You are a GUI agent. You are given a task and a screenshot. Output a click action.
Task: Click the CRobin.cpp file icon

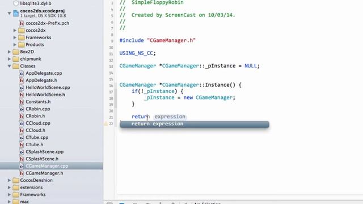(x=22, y=109)
